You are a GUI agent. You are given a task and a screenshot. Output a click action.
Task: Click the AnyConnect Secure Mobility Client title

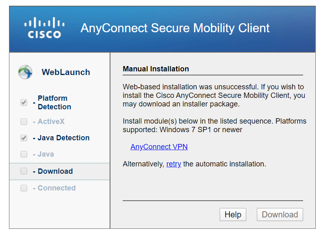(175, 28)
